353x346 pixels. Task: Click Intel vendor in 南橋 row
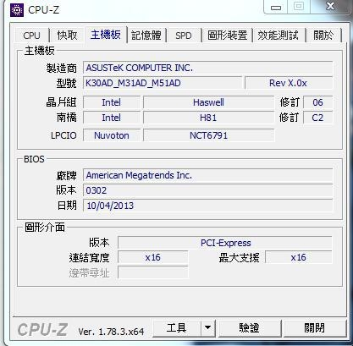coord(112,118)
